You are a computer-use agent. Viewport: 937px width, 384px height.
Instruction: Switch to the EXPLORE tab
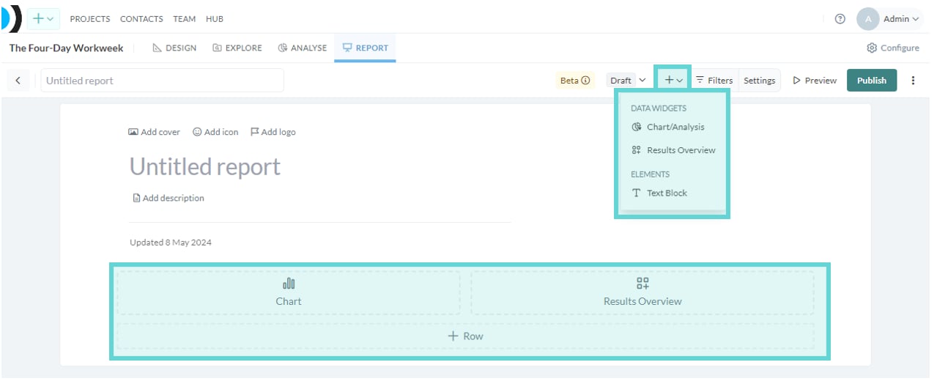click(237, 48)
